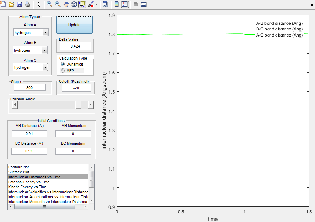The width and height of the screenshot is (315, 222).
Task: Select the Dynamics calculation type
Action: [63, 64]
